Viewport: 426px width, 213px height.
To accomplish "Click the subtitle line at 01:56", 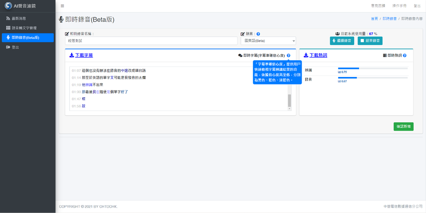I will (x=79, y=106).
